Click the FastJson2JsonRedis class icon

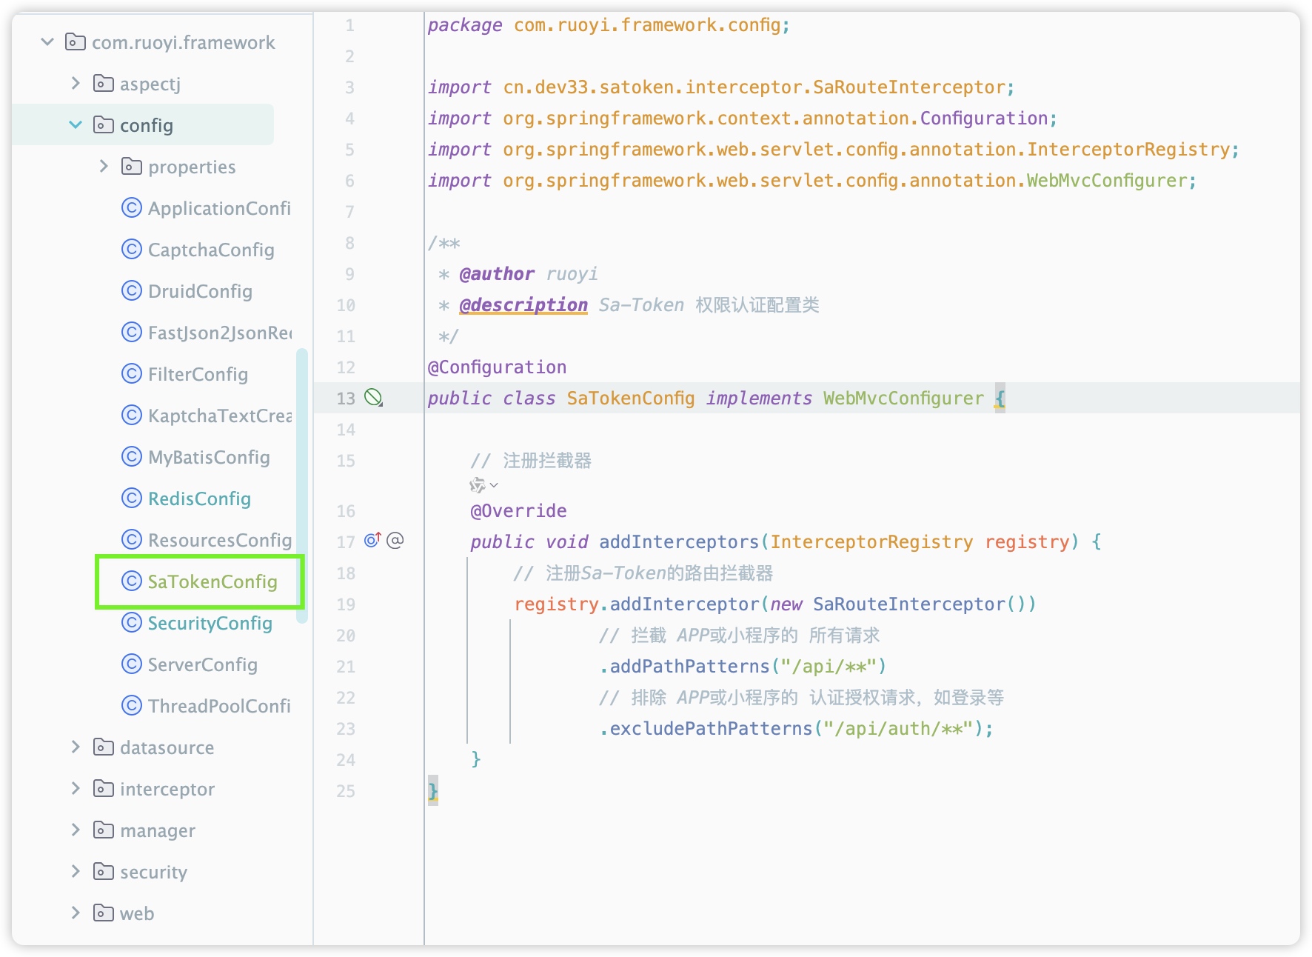point(132,333)
